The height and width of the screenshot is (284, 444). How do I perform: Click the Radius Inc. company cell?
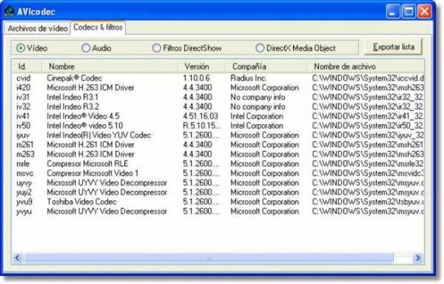pyautogui.click(x=248, y=78)
